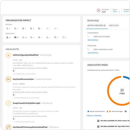Expand the other initial access alerts
Viewport: 130px width, 130px height.
click(x=24, y=74)
